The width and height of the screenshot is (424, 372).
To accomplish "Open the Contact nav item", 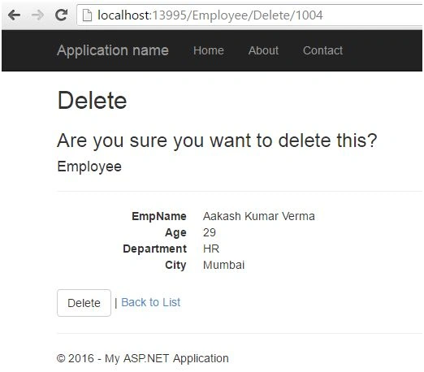I will click(x=322, y=50).
